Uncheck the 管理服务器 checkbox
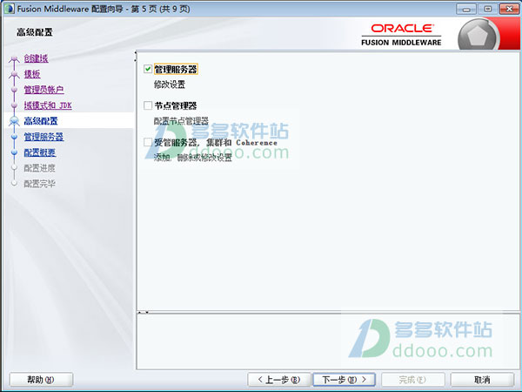The height and width of the screenshot is (392, 522). [x=148, y=69]
